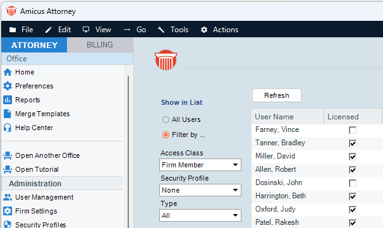Sort by the User Name column header
383x228 pixels.
(x=288, y=117)
